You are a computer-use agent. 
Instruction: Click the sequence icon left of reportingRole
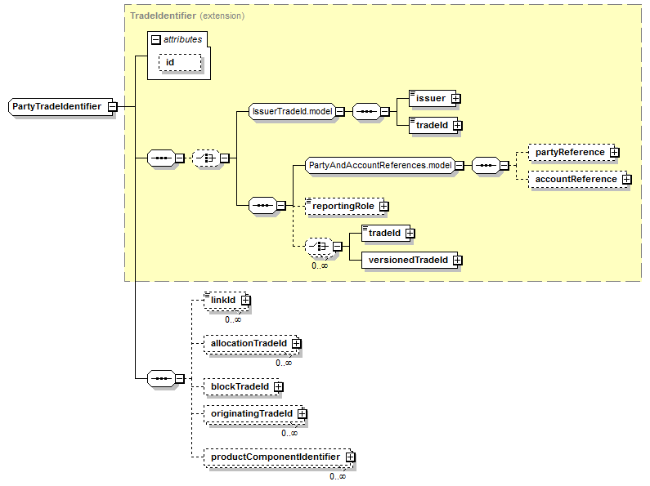(x=262, y=205)
